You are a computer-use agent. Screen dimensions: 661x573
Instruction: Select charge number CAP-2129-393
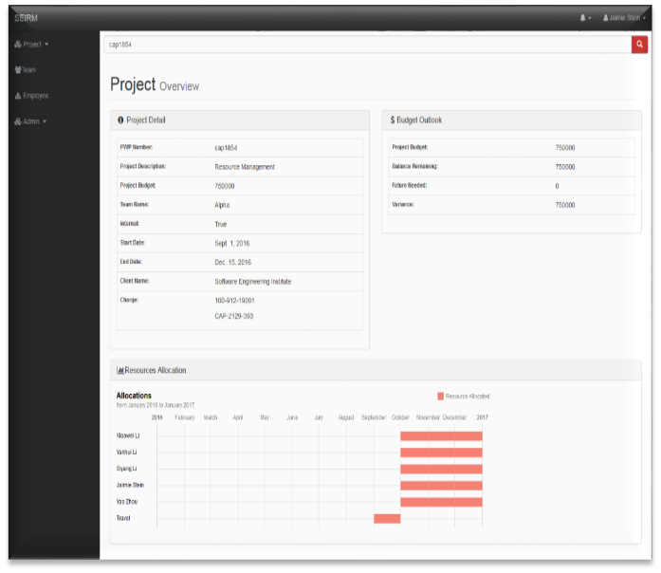[234, 316]
